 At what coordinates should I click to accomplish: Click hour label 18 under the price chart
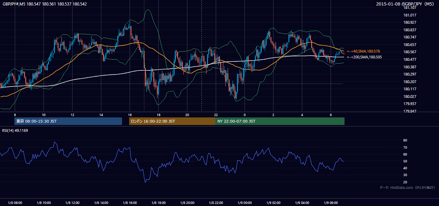point(158,115)
